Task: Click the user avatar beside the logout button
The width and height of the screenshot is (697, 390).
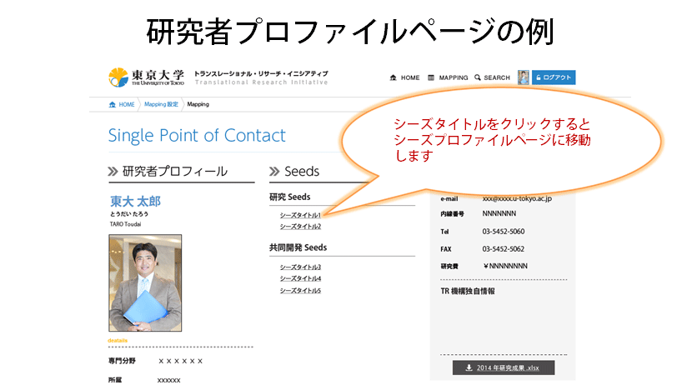Action: pyautogui.click(x=524, y=77)
